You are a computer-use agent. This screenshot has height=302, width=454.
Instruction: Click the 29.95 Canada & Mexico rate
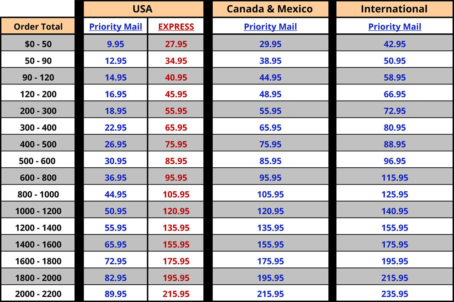tap(270, 44)
